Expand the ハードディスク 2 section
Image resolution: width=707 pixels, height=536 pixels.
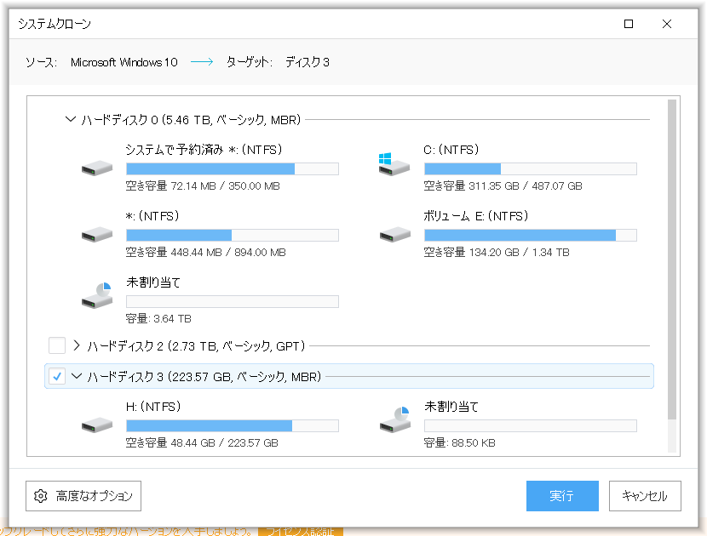pos(78,345)
